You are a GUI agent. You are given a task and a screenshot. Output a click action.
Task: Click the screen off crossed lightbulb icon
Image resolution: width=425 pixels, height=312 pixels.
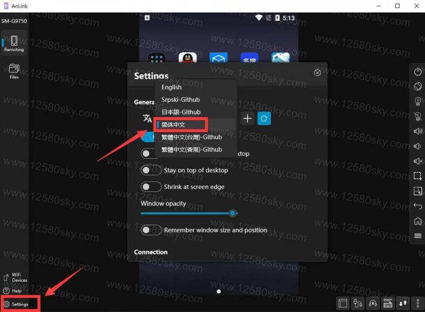point(418,116)
